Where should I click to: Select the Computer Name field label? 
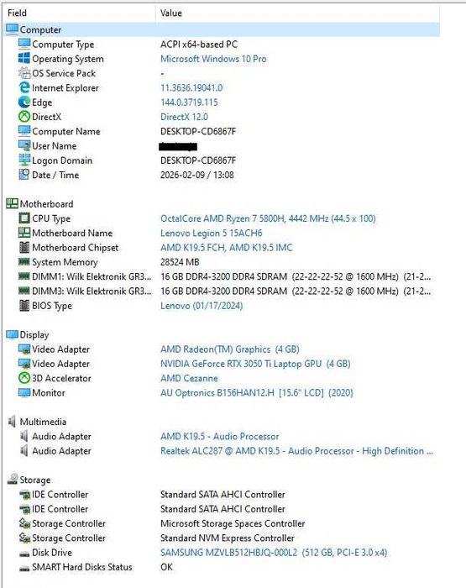66,132
